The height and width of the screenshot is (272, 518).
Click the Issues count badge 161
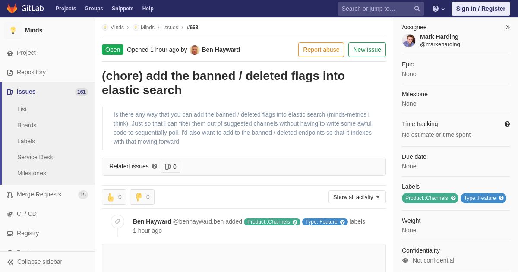(x=82, y=92)
